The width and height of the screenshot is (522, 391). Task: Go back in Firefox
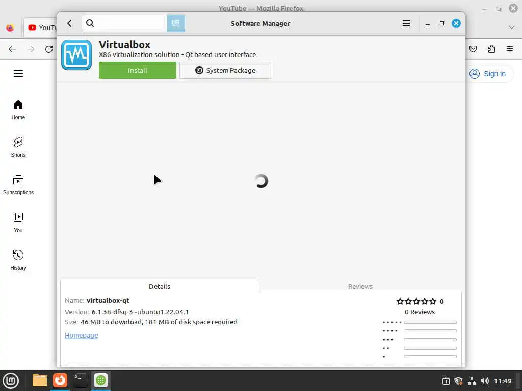pos(12,49)
